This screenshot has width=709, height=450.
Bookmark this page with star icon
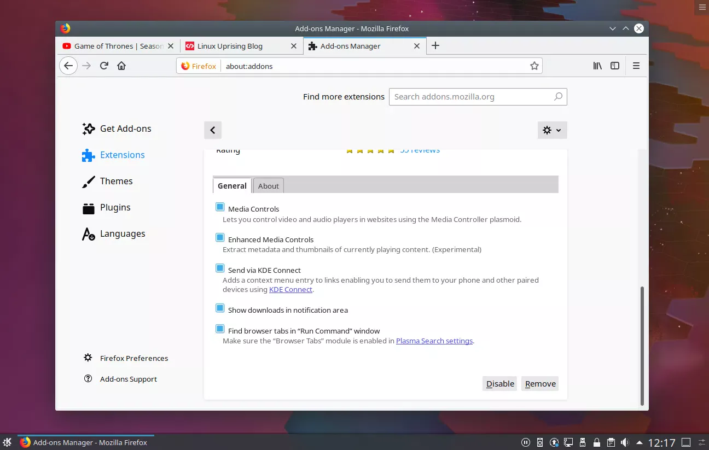point(534,66)
